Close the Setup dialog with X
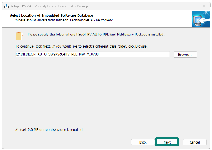Viewport: 212px width, 150px height. coord(204,6)
